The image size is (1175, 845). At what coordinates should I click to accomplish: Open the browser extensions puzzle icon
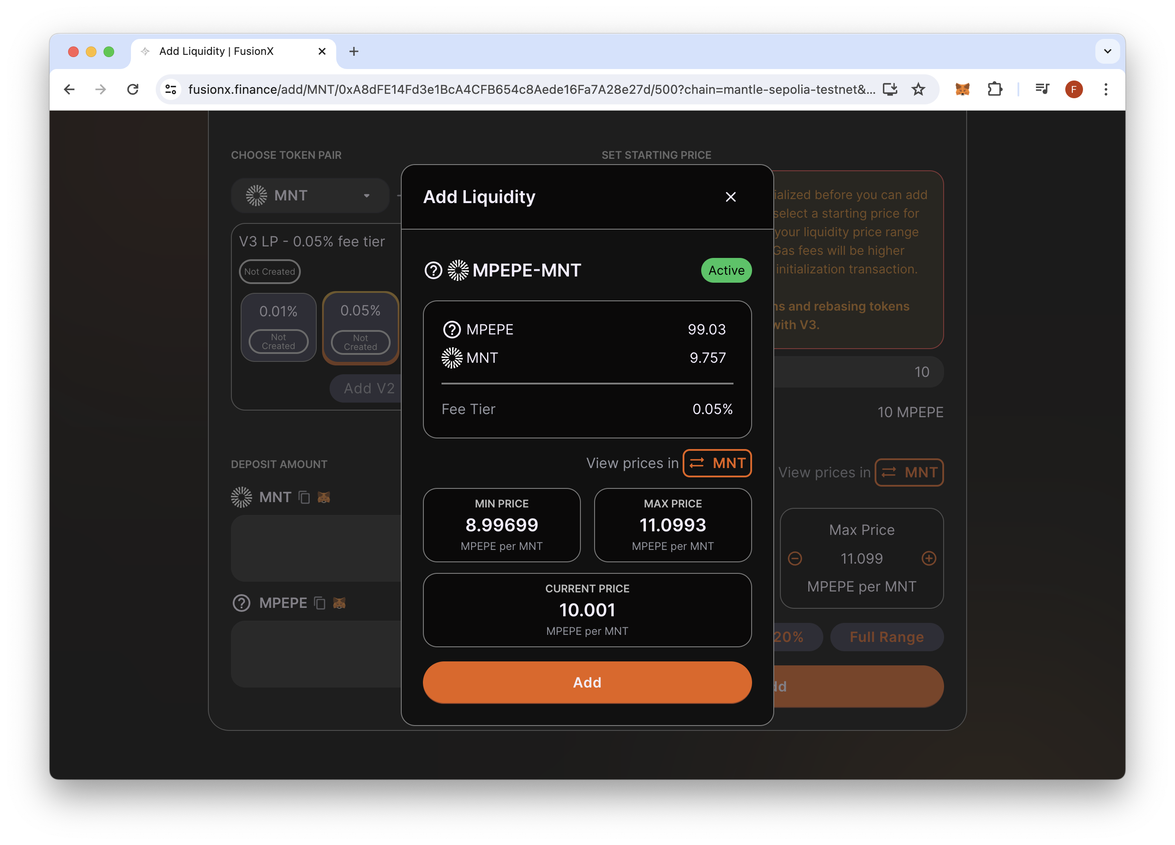pyautogui.click(x=995, y=89)
